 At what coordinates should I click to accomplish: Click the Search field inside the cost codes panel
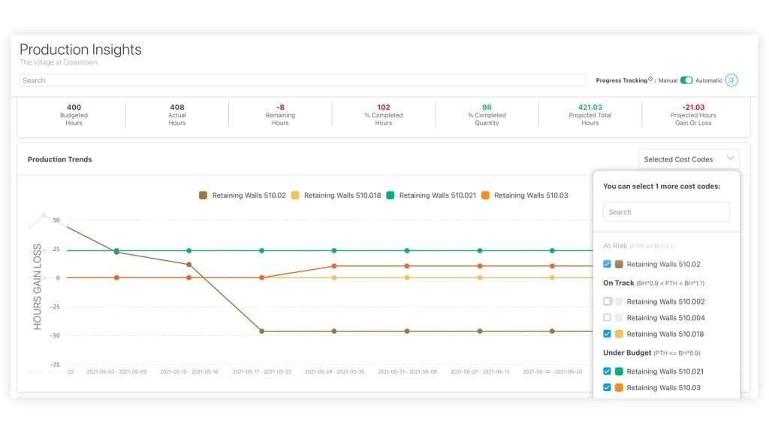pos(665,211)
